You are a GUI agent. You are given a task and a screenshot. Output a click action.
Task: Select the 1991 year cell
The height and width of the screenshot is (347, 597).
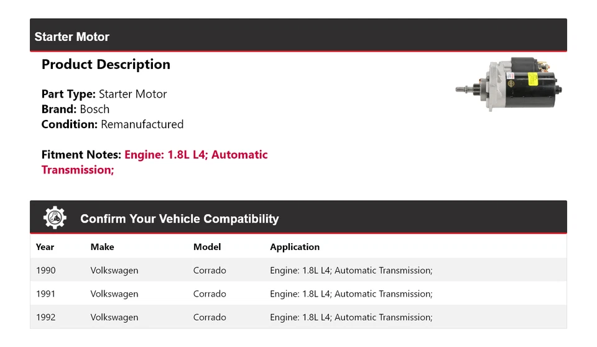(45, 294)
